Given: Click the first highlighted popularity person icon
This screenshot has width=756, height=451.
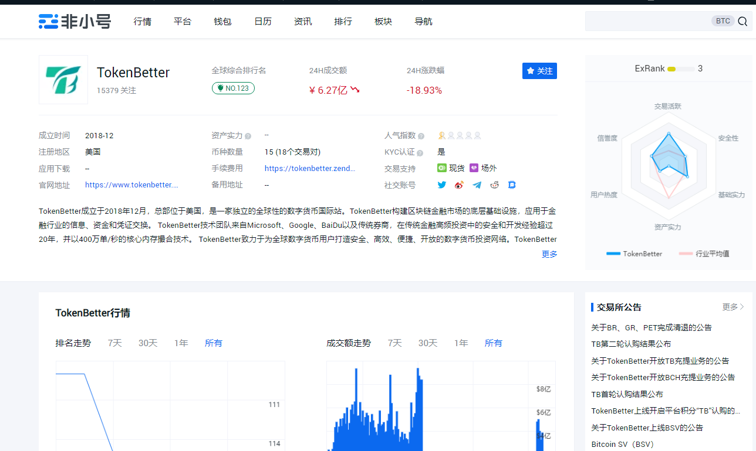Looking at the screenshot, I should pos(441,135).
